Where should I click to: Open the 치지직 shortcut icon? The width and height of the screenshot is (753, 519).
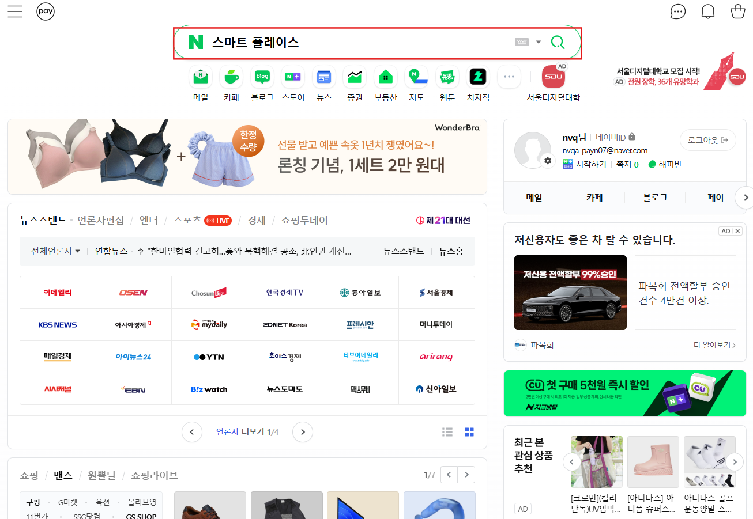click(x=478, y=77)
